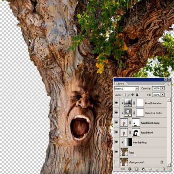The height and width of the screenshot is (174, 174).
Task: Hide the Selective Color adjustment layer
Action: pyautogui.click(x=117, y=113)
